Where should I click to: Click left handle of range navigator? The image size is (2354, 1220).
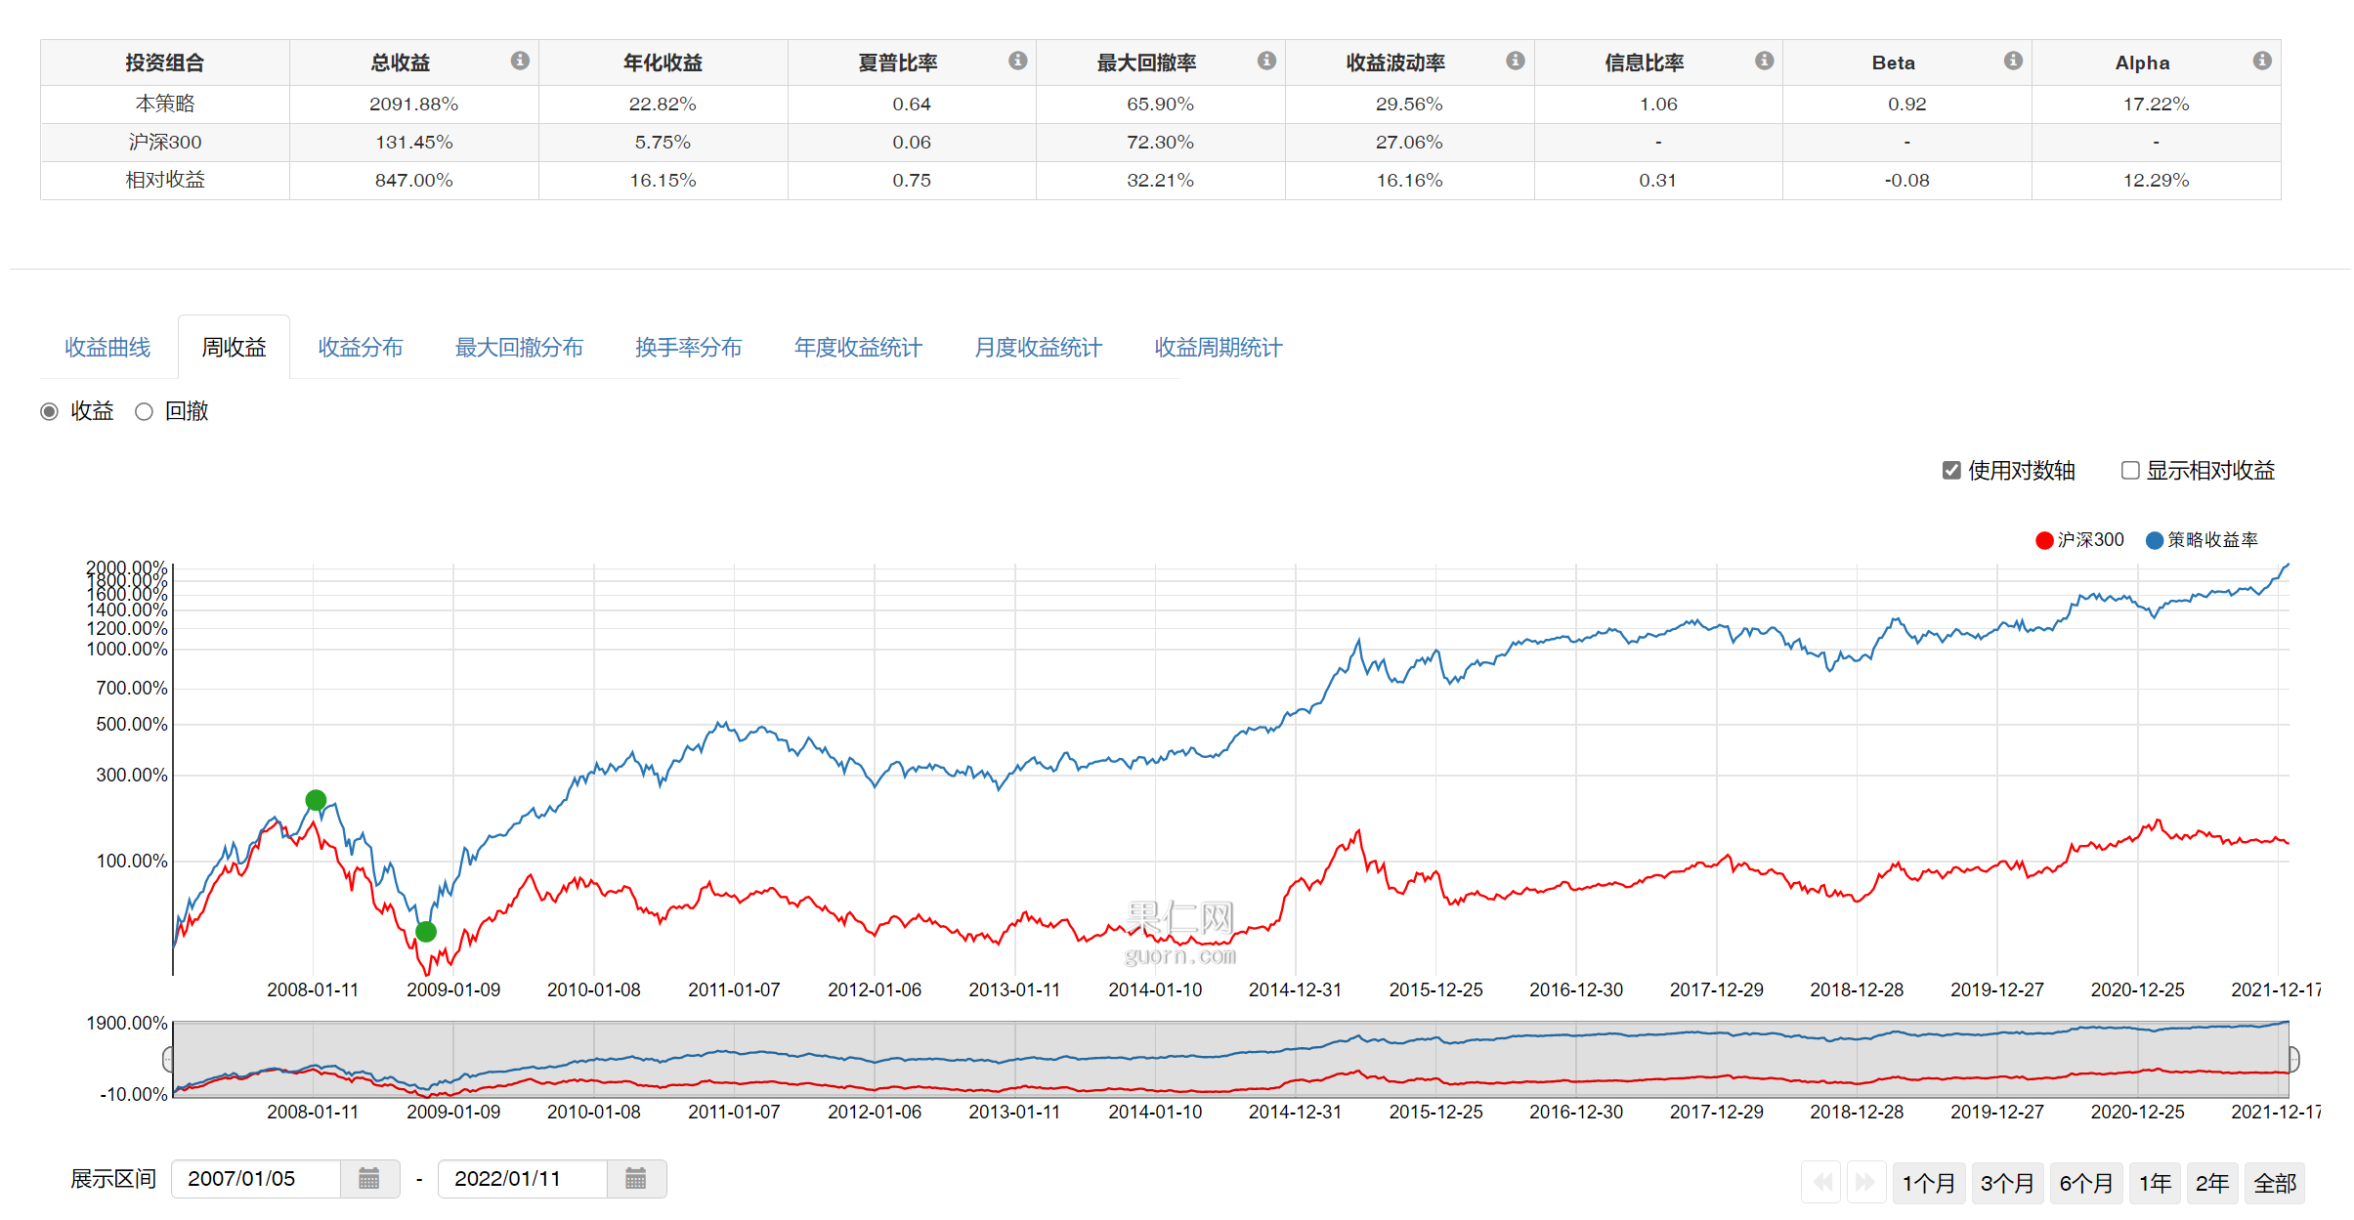point(168,1059)
